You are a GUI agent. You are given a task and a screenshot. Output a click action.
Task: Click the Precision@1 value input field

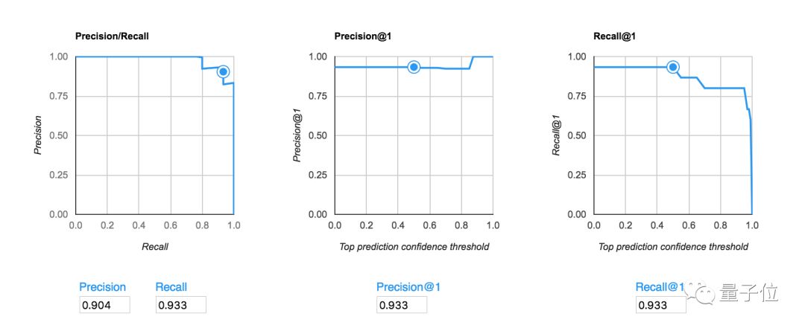pos(401,304)
